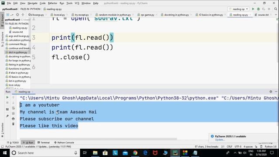Open the CRLF line separator selector
This screenshot has height=157, width=279.
pos(229,147)
